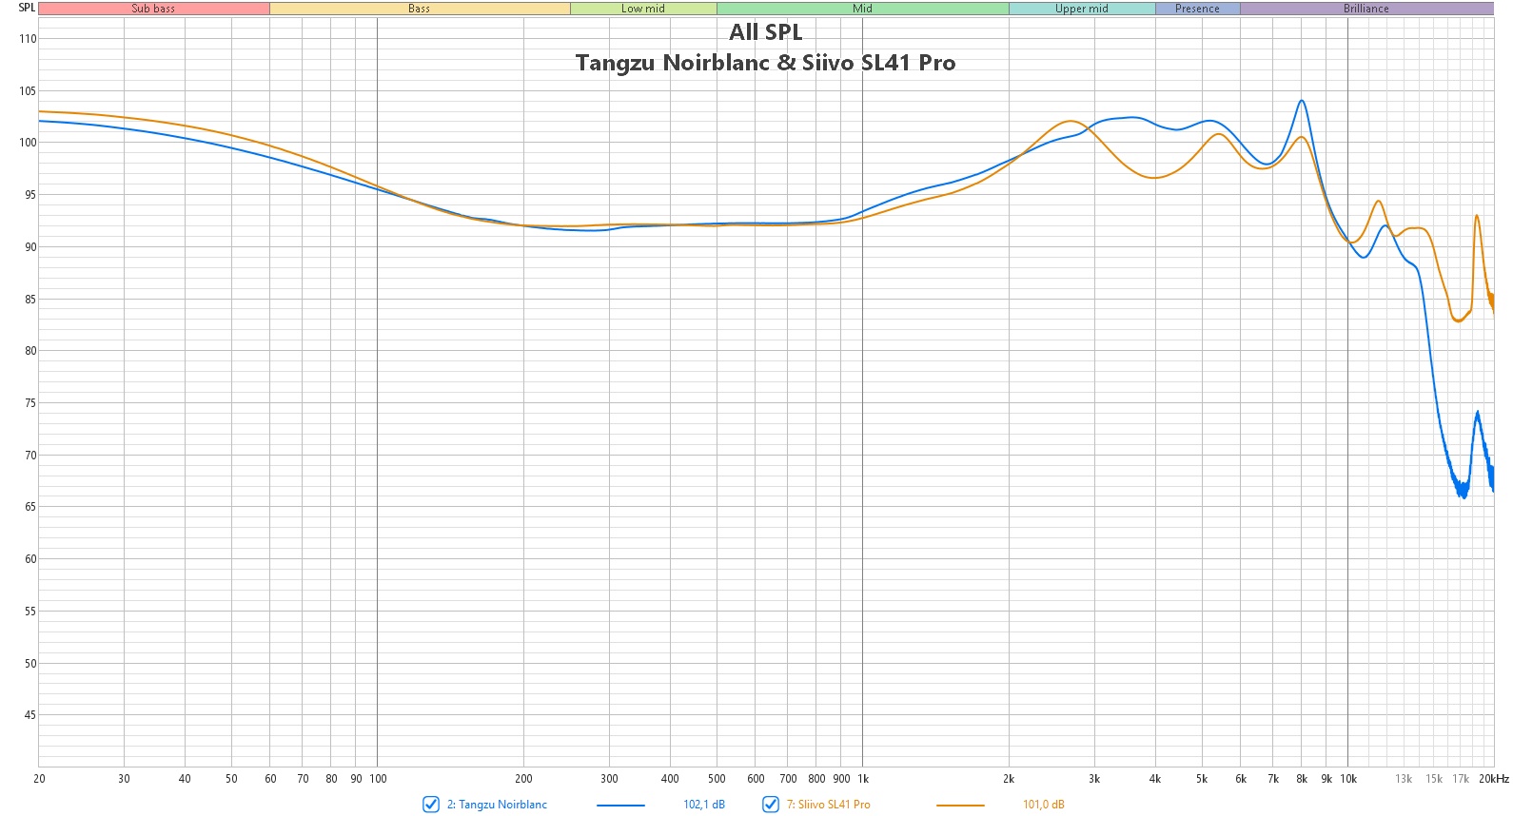This screenshot has width=1513, height=816.
Task: Click the 8k frequency axis label
Action: [x=1302, y=779]
